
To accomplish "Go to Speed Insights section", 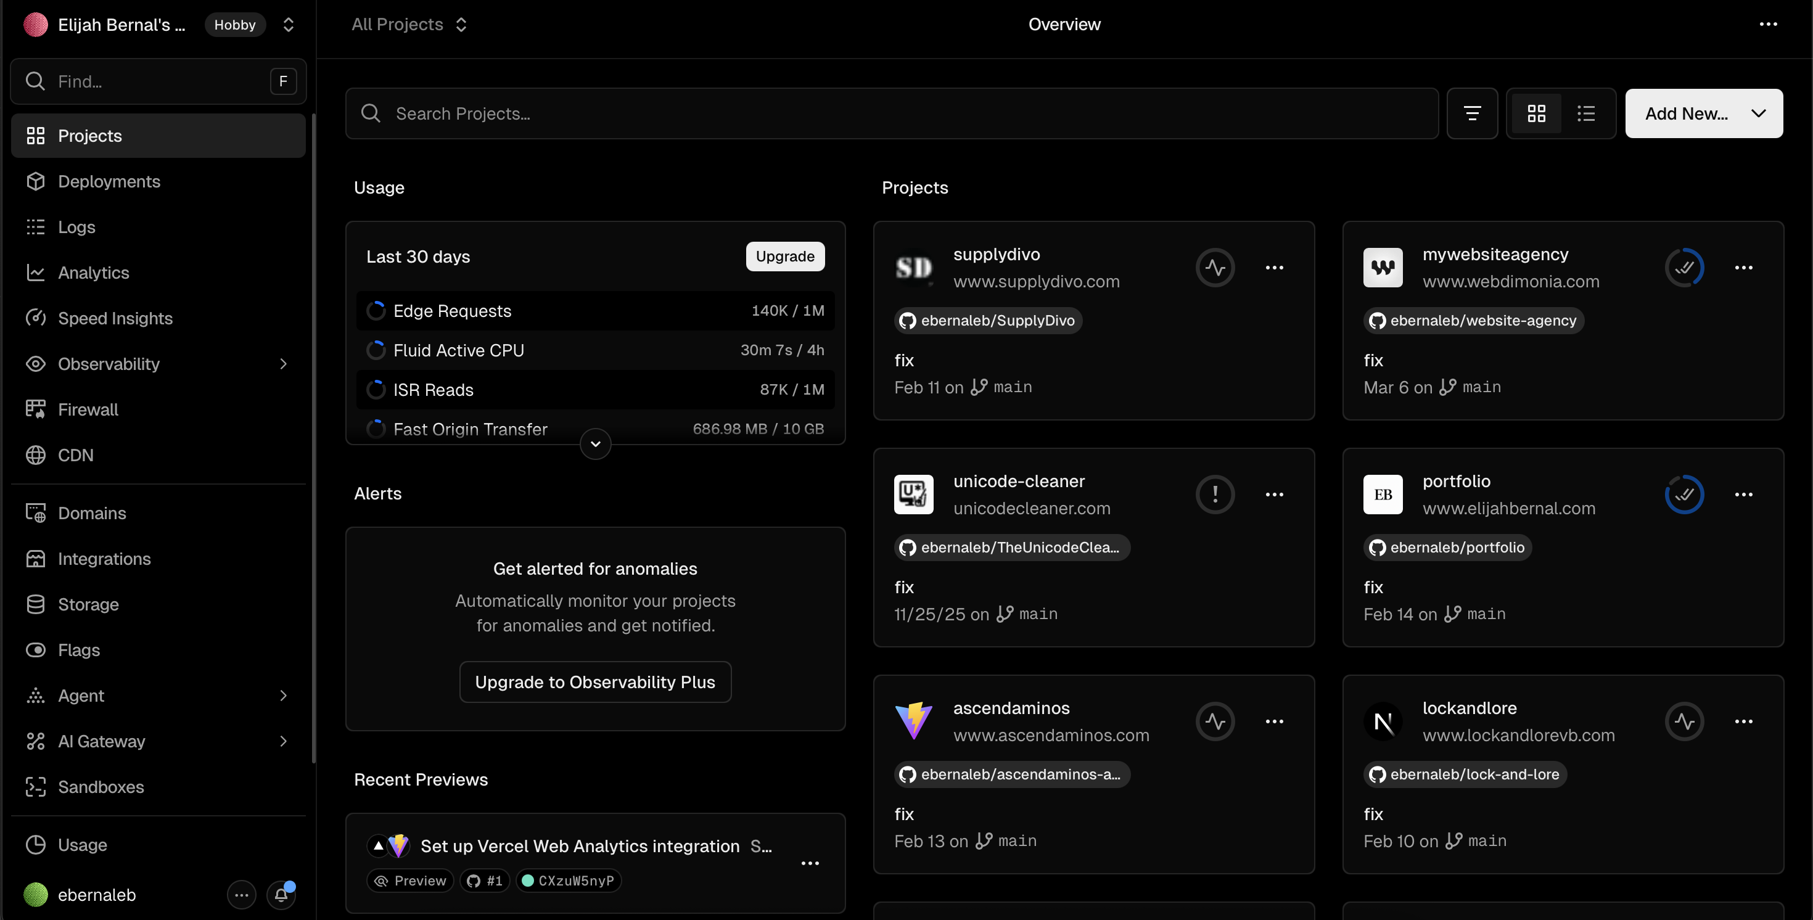I will pyautogui.click(x=115, y=318).
